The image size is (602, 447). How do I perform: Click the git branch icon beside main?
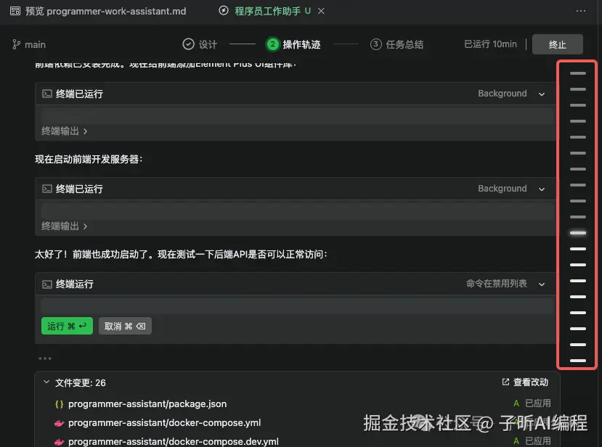16,44
